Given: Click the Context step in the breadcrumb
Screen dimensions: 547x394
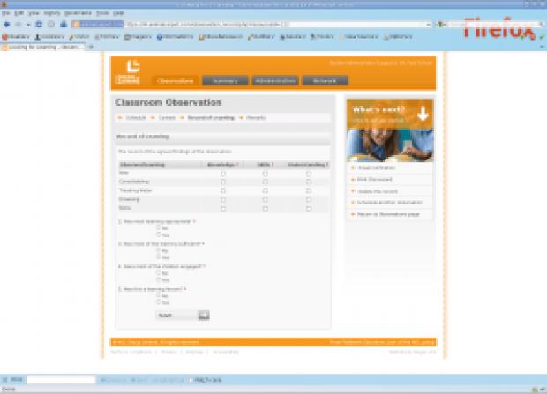Looking at the screenshot, I should tap(167, 118).
